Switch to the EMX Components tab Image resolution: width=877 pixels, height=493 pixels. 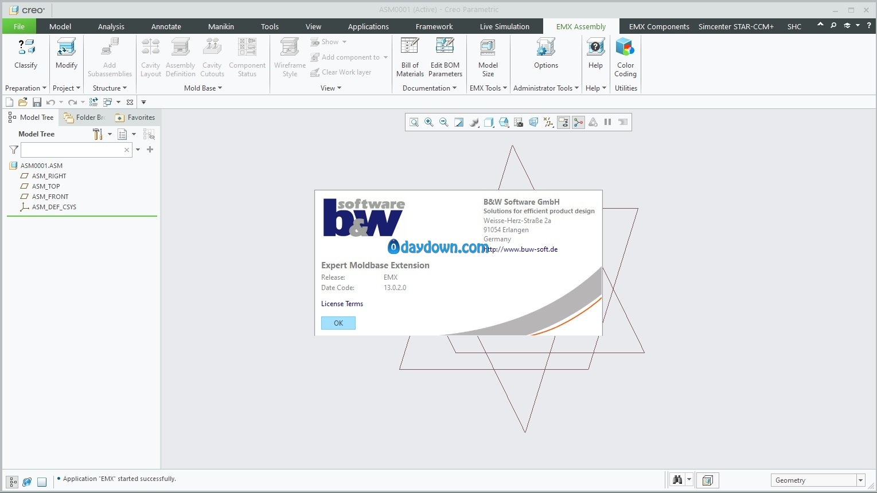(x=659, y=26)
